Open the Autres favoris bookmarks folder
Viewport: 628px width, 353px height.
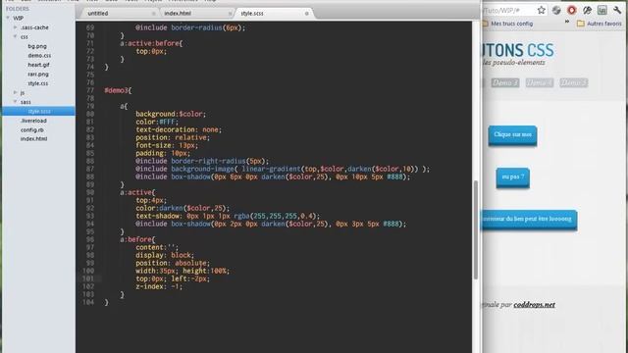point(600,24)
